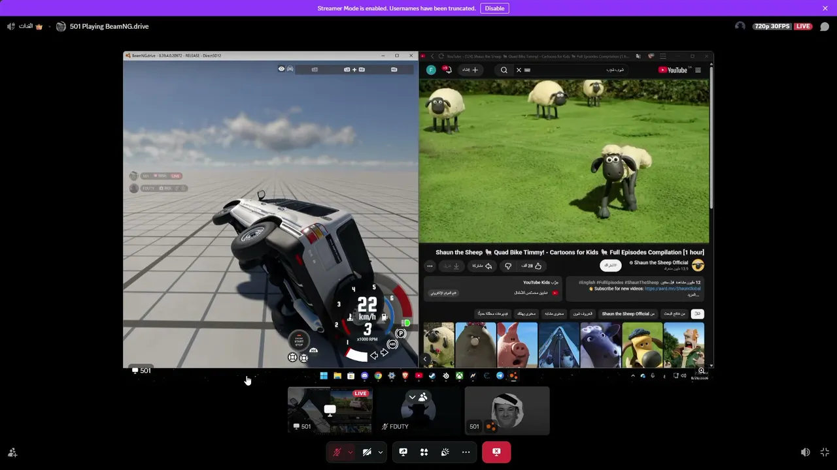Select the 501 LIVE stream tile

coord(330,411)
